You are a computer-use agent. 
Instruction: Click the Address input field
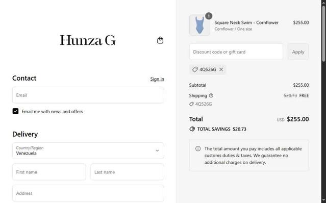88,193
